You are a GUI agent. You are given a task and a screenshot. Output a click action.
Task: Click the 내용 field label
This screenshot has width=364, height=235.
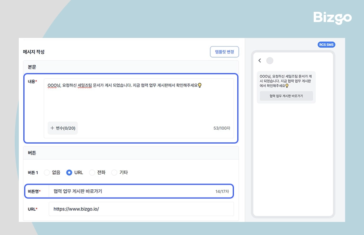click(x=32, y=82)
